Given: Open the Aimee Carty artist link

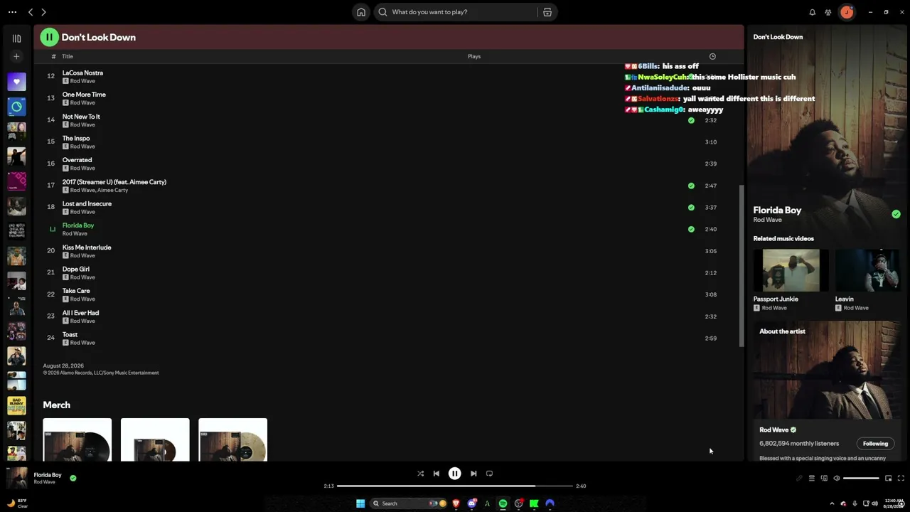Looking at the screenshot, I should 112,191.
